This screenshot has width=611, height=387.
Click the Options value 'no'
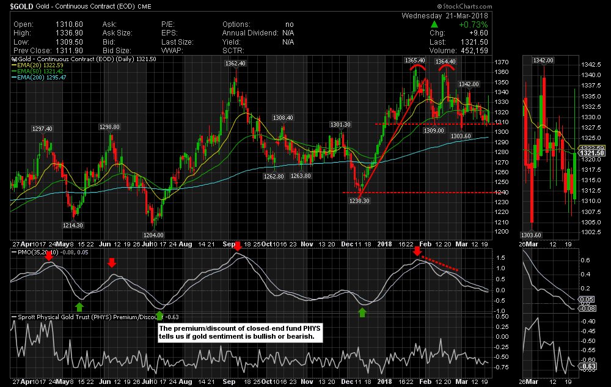289,24
